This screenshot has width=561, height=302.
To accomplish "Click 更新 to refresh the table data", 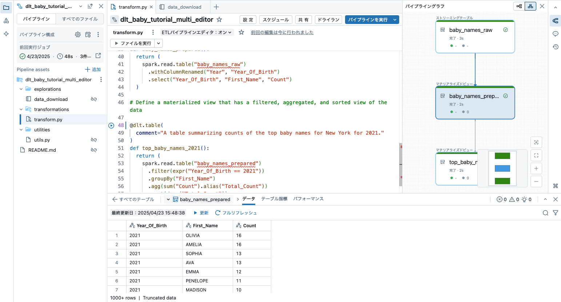I will click(x=204, y=213).
